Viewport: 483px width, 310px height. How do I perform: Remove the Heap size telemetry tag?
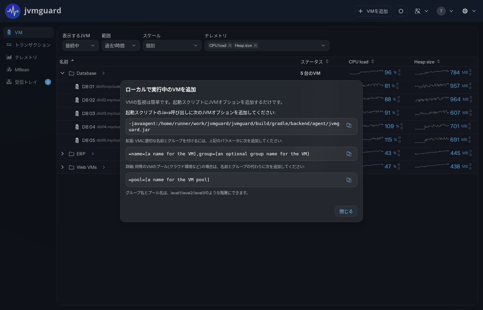tap(255, 45)
